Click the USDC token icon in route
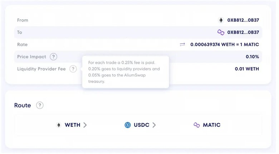279x154 pixels. 128,125
